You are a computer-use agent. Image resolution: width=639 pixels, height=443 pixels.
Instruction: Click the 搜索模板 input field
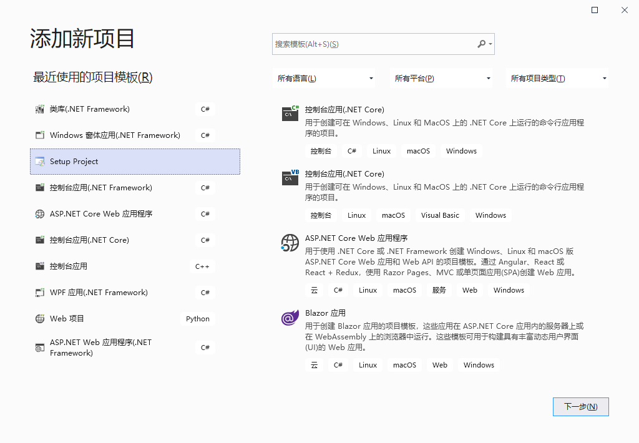tap(374, 44)
